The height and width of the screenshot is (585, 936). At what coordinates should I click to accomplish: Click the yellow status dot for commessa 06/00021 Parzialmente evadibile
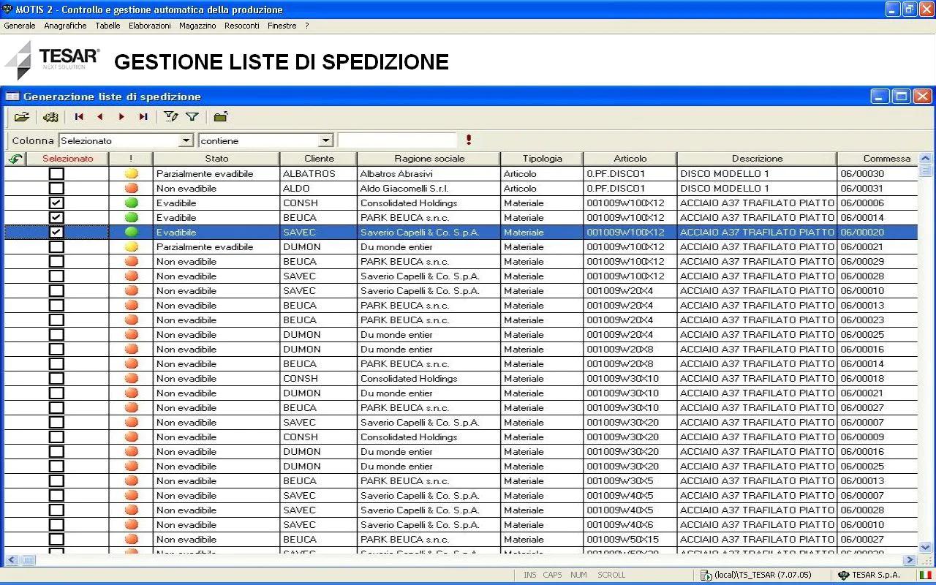(131, 246)
